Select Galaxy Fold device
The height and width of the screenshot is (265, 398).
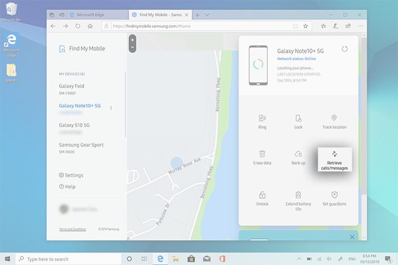pos(72,89)
